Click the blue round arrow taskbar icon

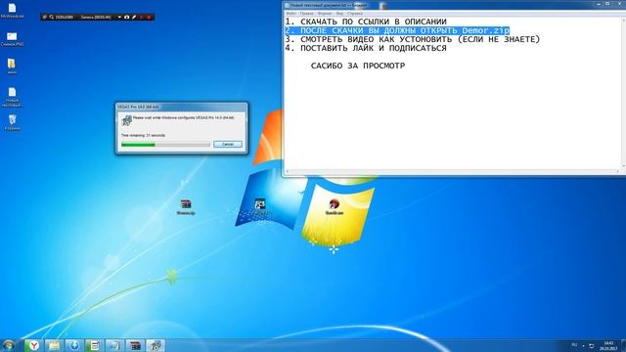[x=74, y=345]
